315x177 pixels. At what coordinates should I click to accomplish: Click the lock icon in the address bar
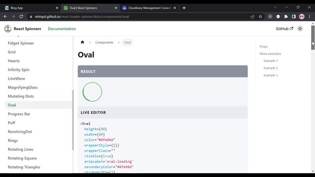pos(31,17)
